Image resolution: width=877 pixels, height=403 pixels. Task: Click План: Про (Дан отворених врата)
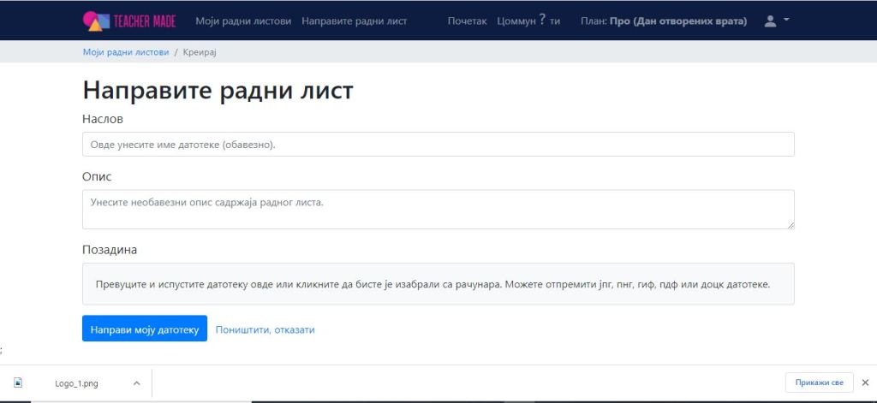[x=663, y=21]
